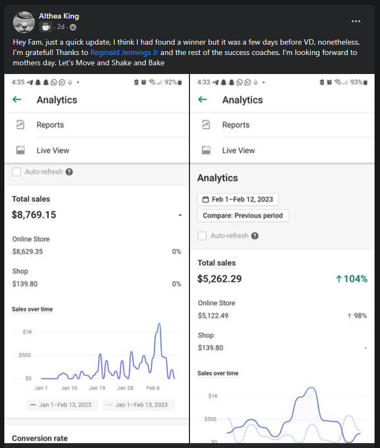Screen dimensions: 380x448
Task: Open Reports in the left Analytics menu
Action: pyautogui.click(x=50, y=125)
